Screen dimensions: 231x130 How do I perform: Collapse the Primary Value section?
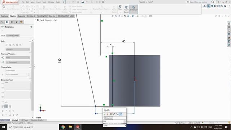coord(30,67)
